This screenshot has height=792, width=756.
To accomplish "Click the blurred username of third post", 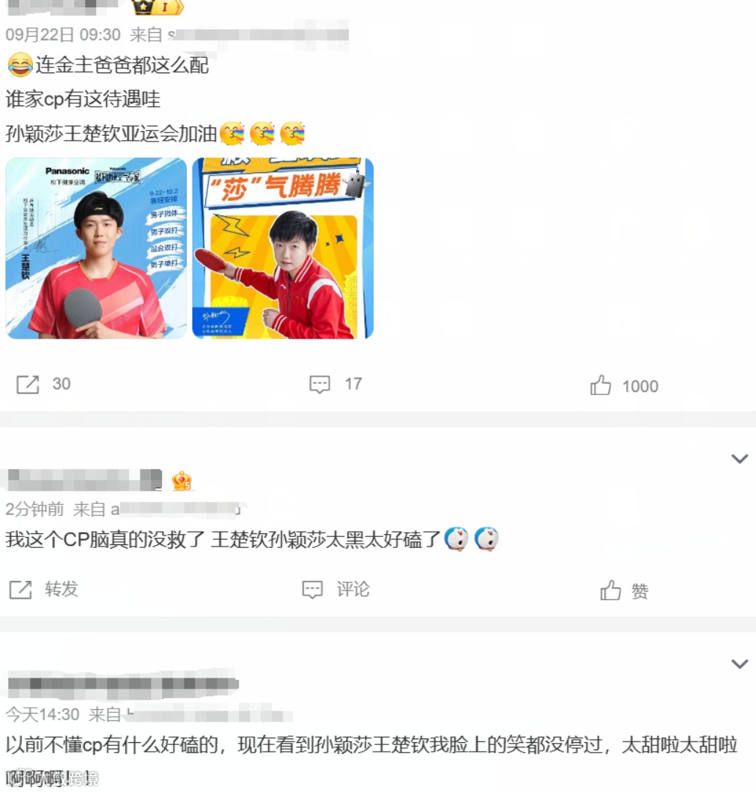I will [x=123, y=684].
